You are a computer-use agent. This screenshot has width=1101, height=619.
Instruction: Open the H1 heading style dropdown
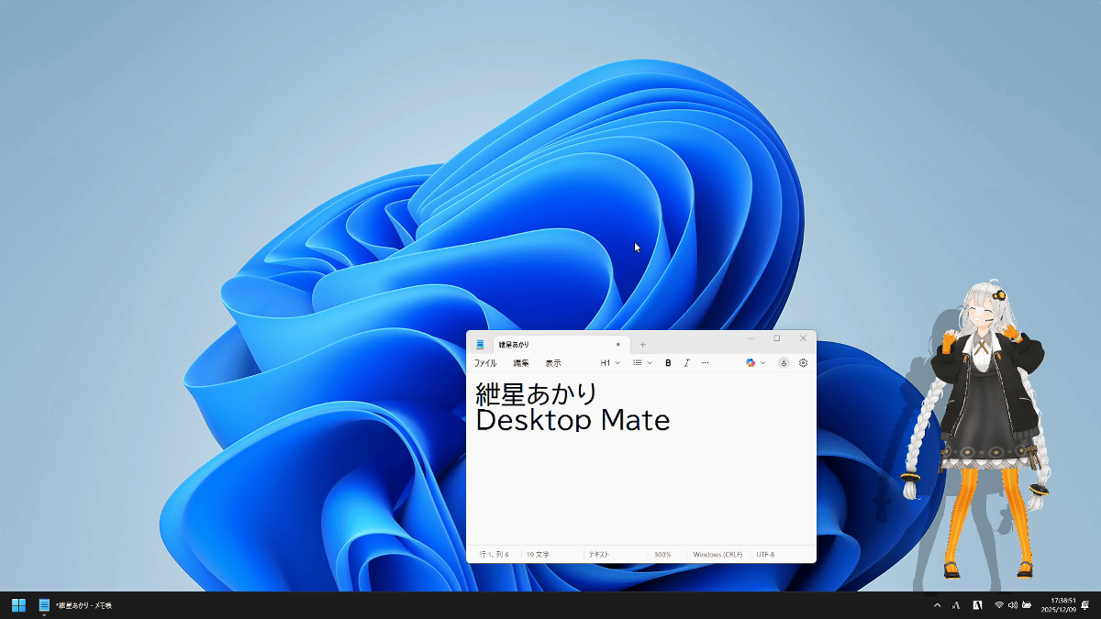pos(610,363)
